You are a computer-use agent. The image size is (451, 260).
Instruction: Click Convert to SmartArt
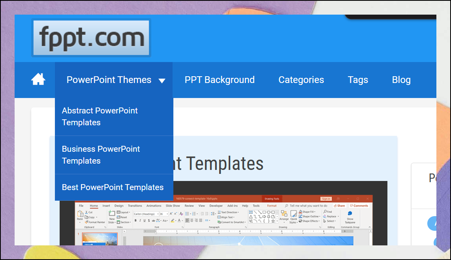pyautogui.click(x=231, y=222)
